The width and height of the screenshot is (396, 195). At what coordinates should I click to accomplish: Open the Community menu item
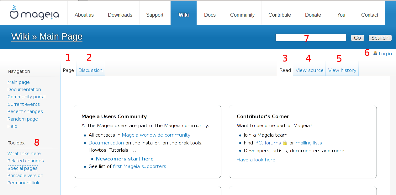click(242, 15)
